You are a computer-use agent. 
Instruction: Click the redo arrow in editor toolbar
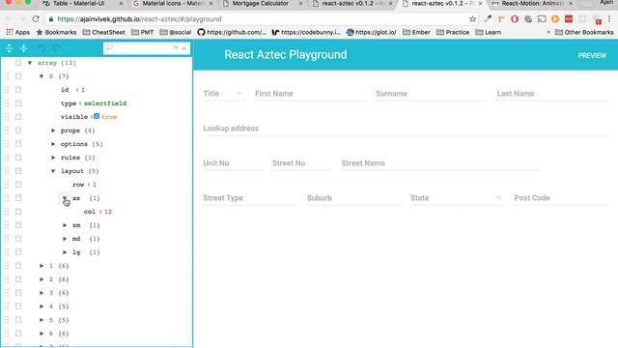[56, 48]
